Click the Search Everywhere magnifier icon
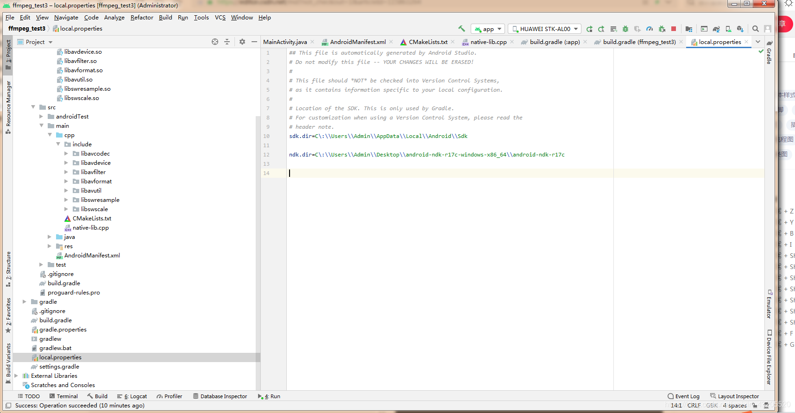The width and height of the screenshot is (795, 413). click(x=756, y=29)
